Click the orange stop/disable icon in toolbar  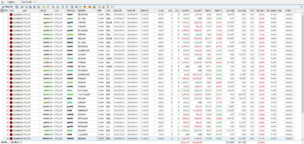[48, 6]
